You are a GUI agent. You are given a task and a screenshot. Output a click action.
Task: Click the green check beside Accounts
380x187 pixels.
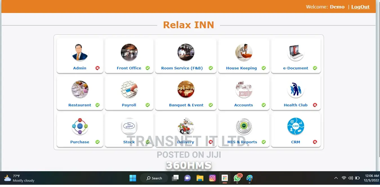tap(264, 105)
